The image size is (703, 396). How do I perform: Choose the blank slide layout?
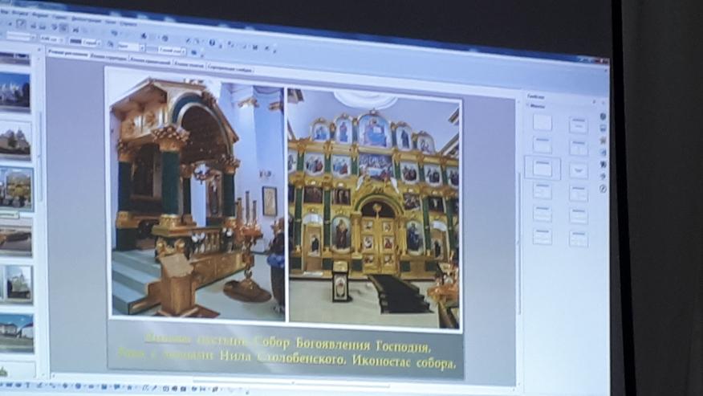point(542,122)
